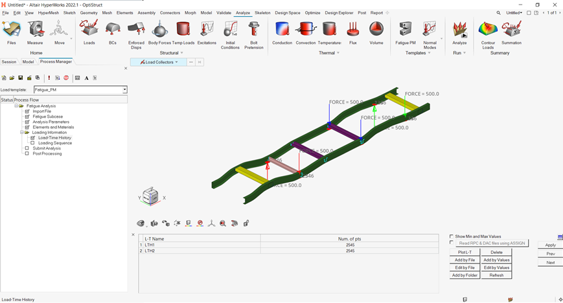
Task: Toggle the Loading Sequence step checkbox
Action: (33, 143)
